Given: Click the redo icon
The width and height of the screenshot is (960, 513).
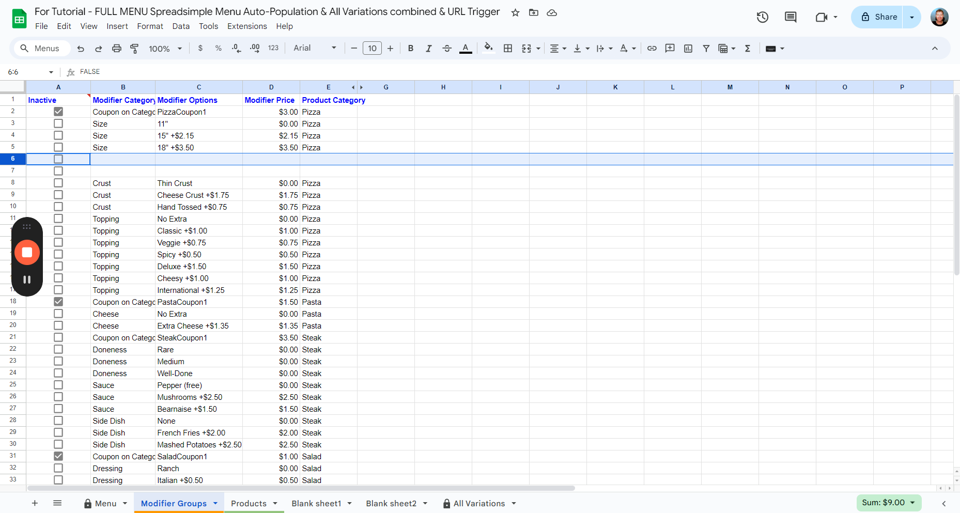Looking at the screenshot, I should (98, 49).
